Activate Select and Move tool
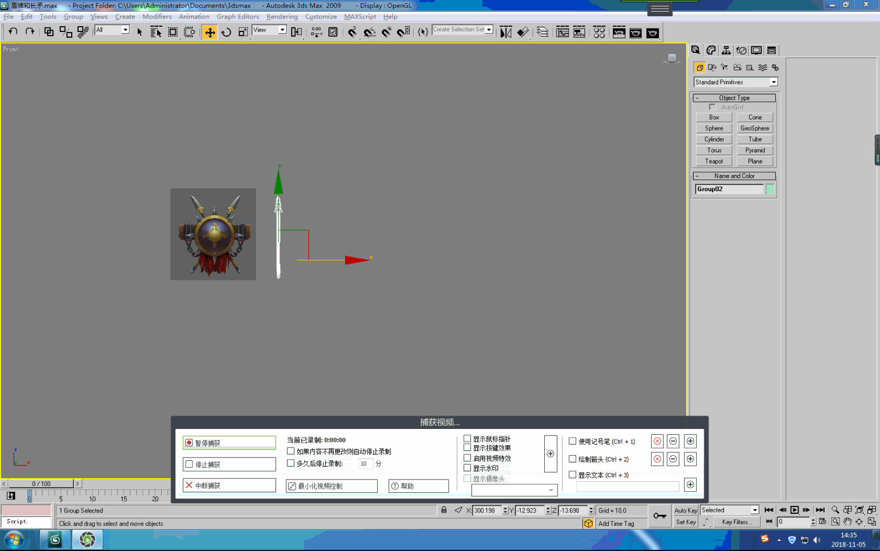This screenshot has width=880, height=551. 210,32
